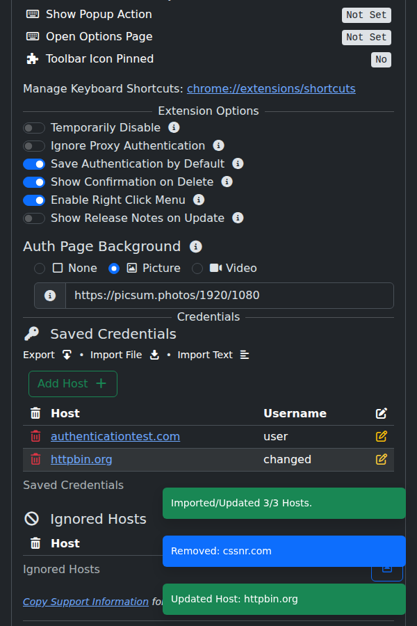Screen dimensions: 417x626
Task: Turn off Save Authentication by Default
Action: coord(34,164)
